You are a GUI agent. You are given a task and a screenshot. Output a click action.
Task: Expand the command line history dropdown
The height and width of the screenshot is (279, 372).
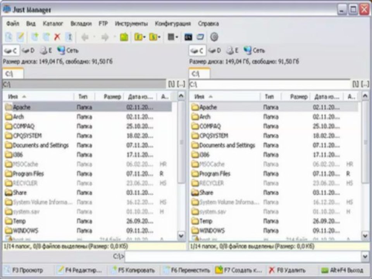(x=365, y=256)
